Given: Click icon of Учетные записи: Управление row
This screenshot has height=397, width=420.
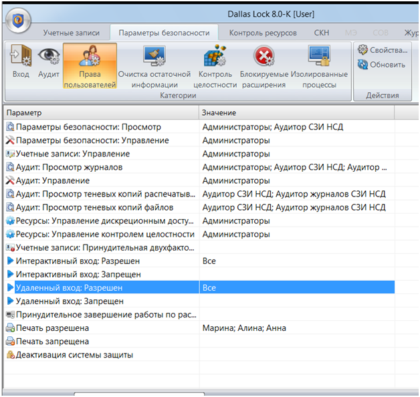Looking at the screenshot, I should tap(10, 154).
